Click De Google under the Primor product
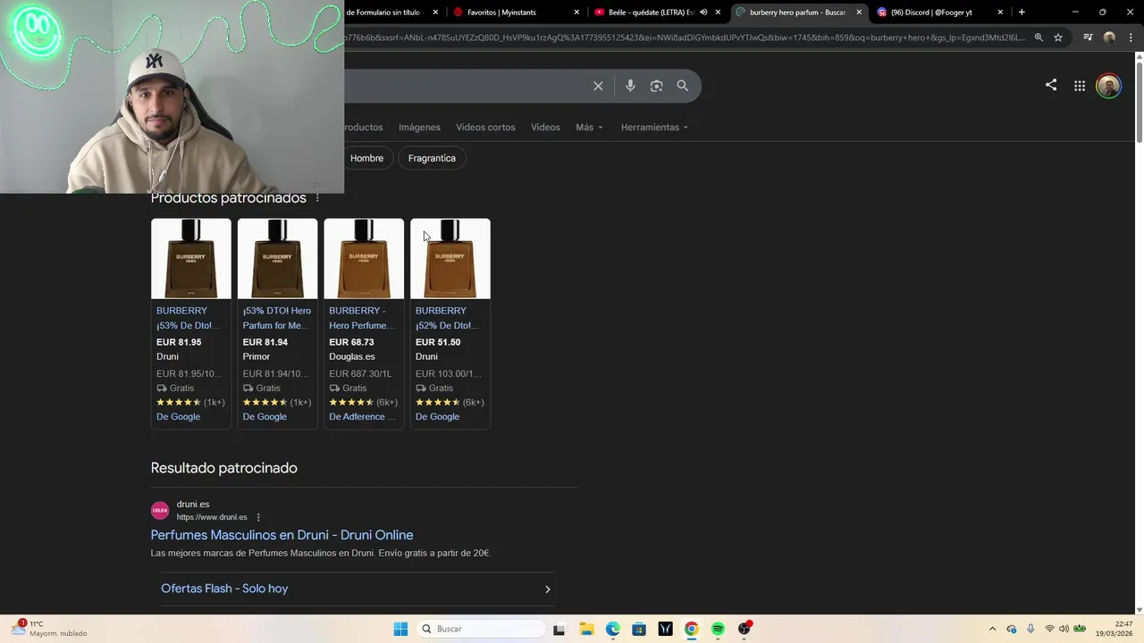The image size is (1144, 643). [265, 417]
